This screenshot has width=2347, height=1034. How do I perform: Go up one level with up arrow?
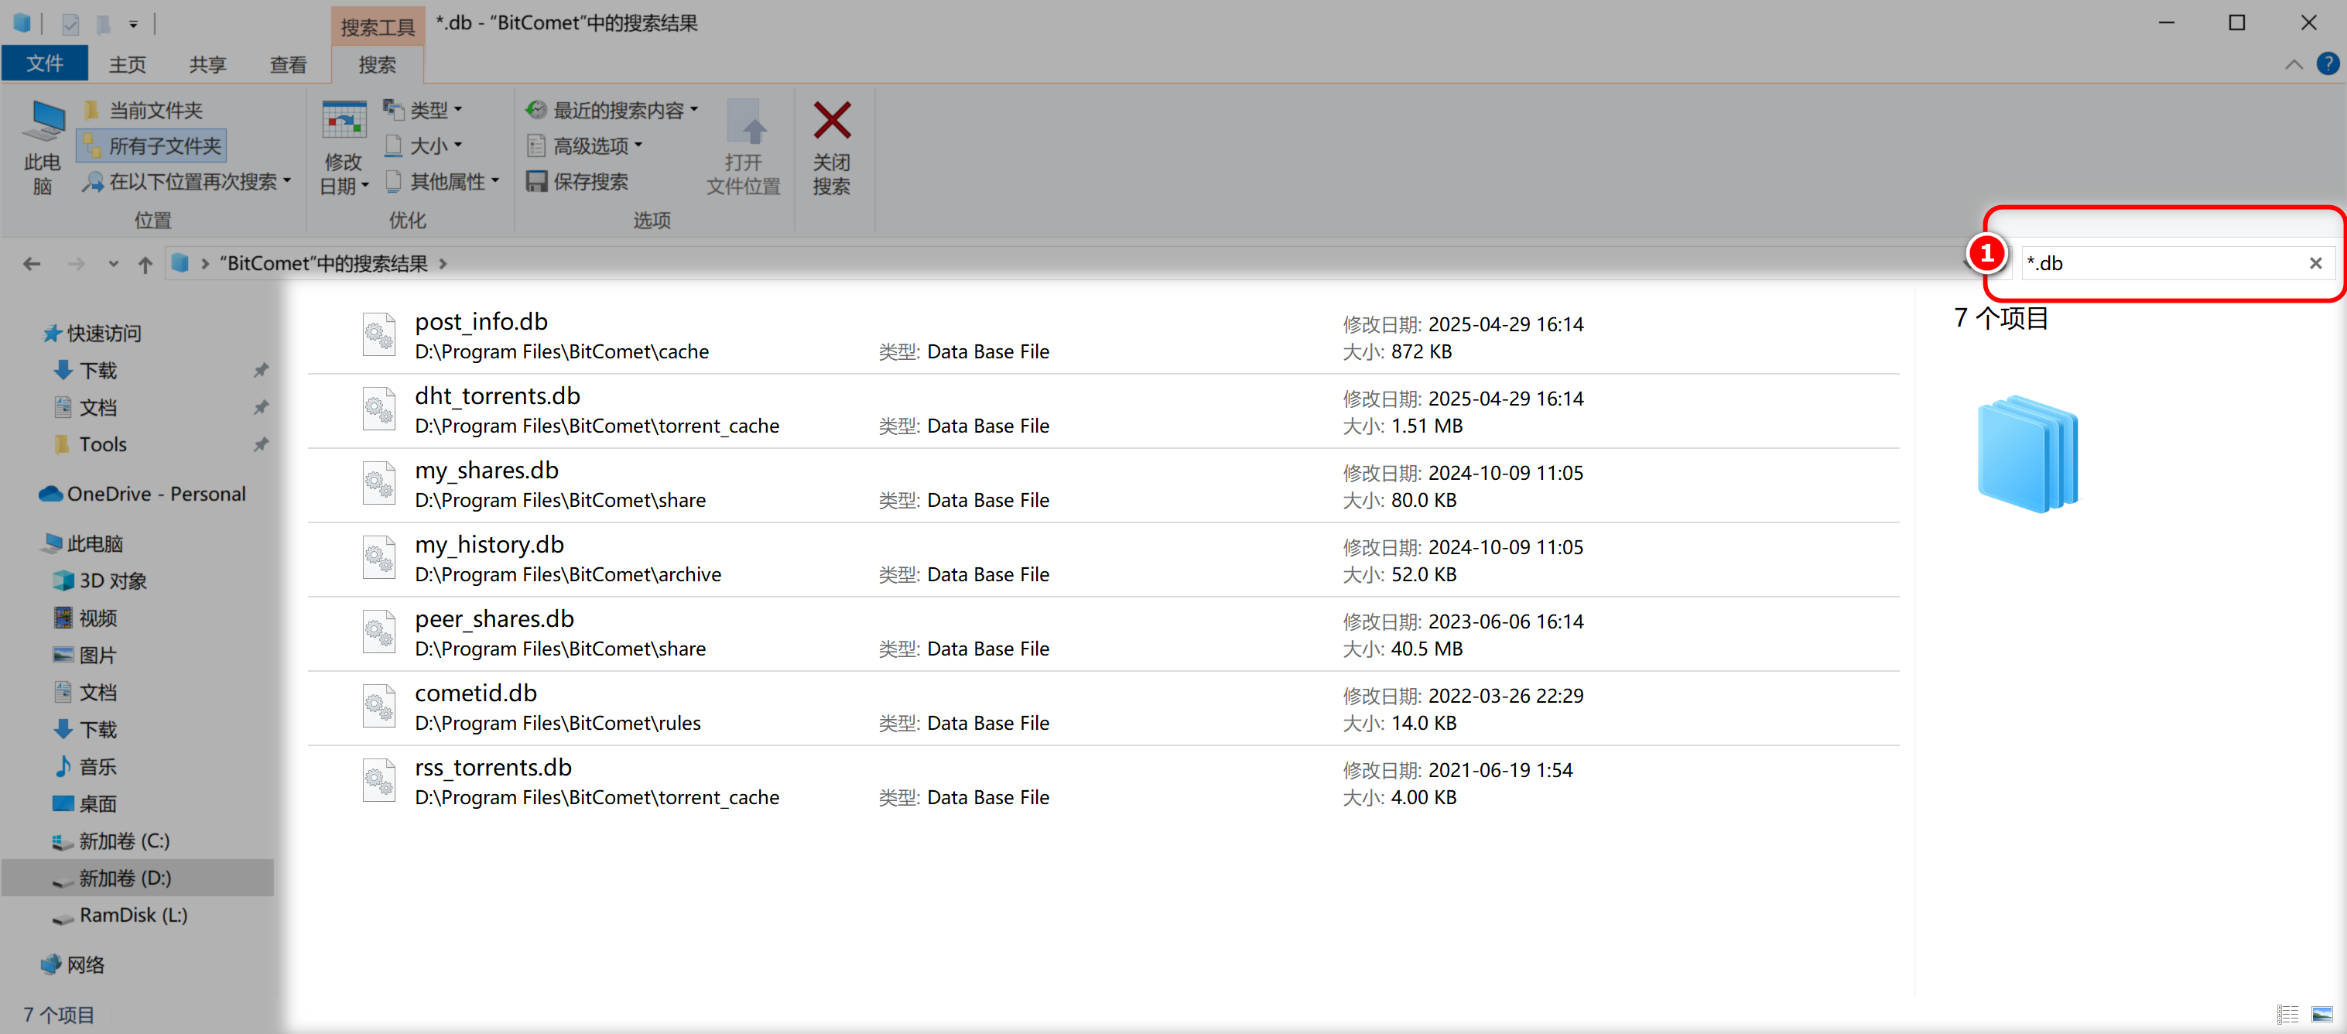(x=145, y=264)
